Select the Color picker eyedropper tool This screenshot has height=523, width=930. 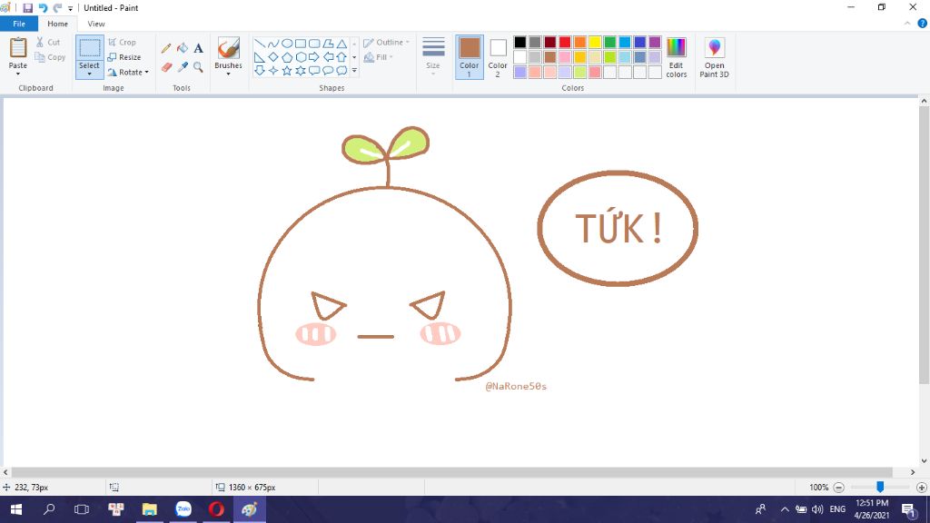182,67
